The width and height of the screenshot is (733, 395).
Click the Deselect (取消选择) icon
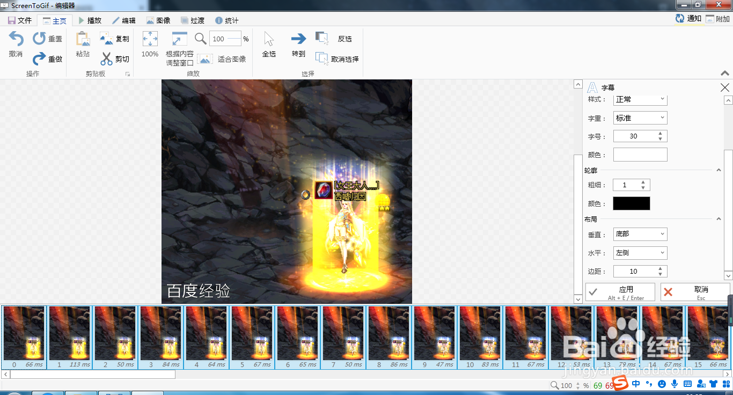pyautogui.click(x=322, y=58)
